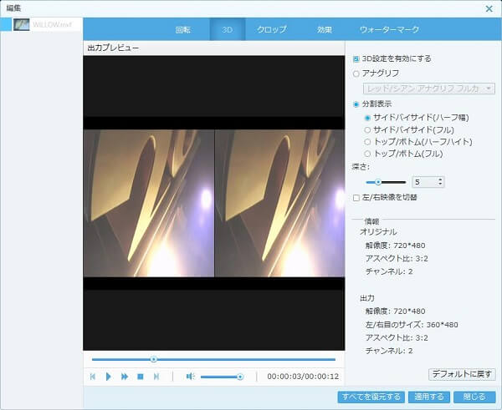The width and height of the screenshot is (502, 410).
Task: Click the 出力プレビュー header label
Action: click(113, 48)
